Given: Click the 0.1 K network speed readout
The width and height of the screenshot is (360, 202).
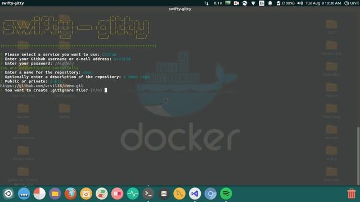Looking at the screenshot, I should pos(218,3).
